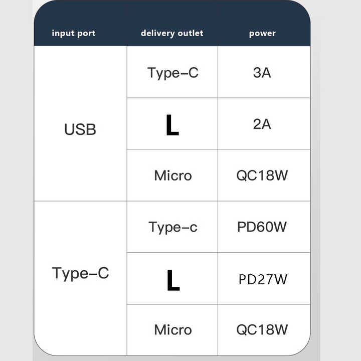Select the PD27W power cell

click(x=264, y=278)
